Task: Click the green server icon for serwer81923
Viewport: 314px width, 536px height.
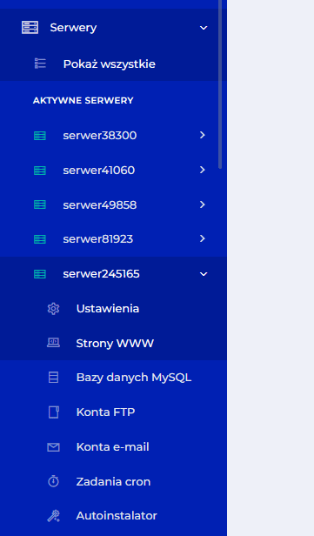Action: point(40,239)
